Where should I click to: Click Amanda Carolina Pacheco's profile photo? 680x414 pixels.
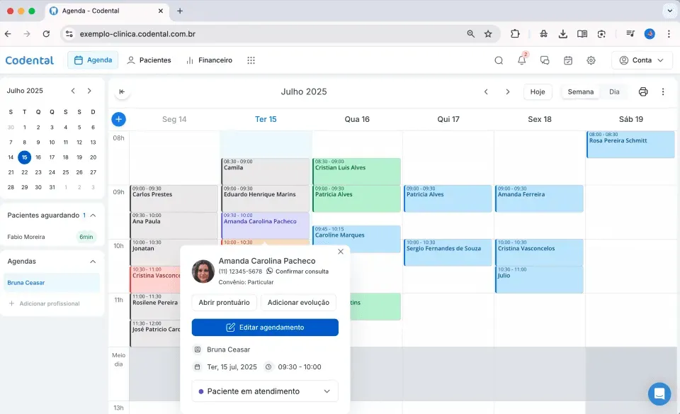(203, 272)
